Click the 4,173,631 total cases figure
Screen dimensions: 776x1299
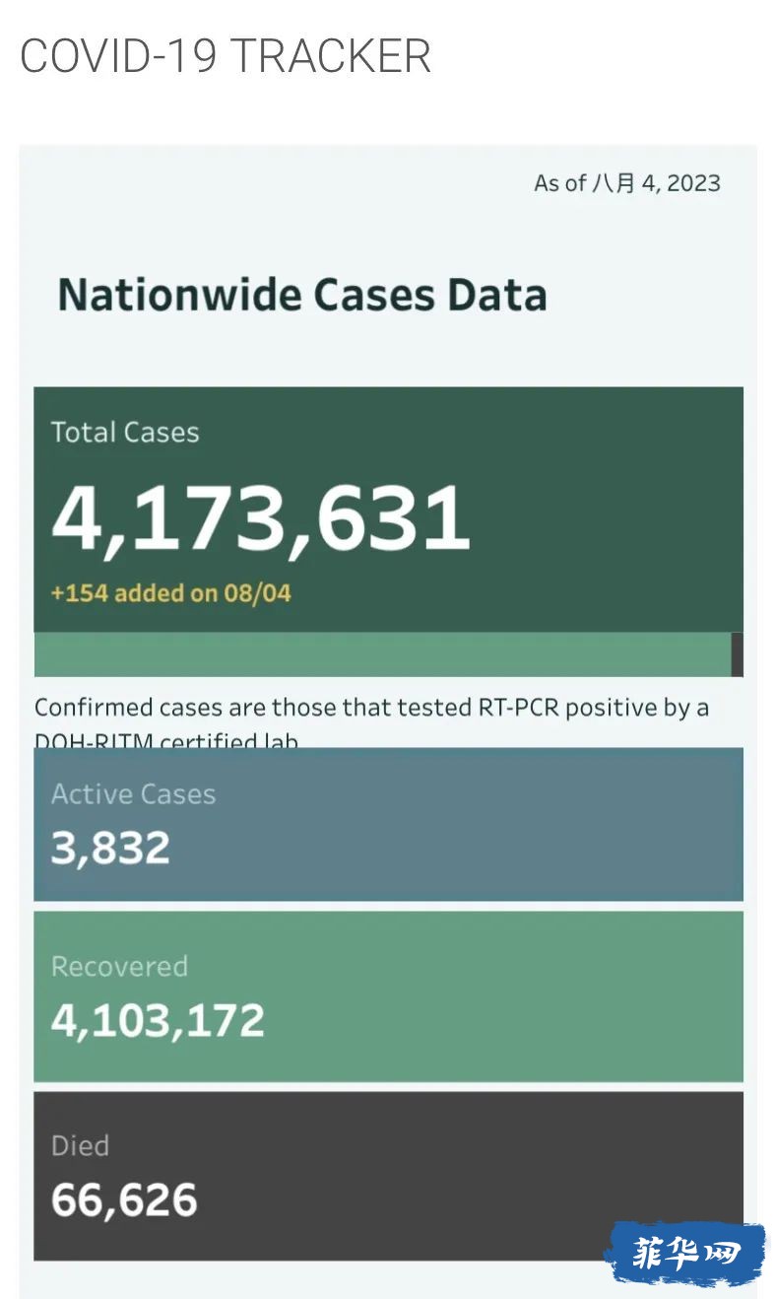261,518
